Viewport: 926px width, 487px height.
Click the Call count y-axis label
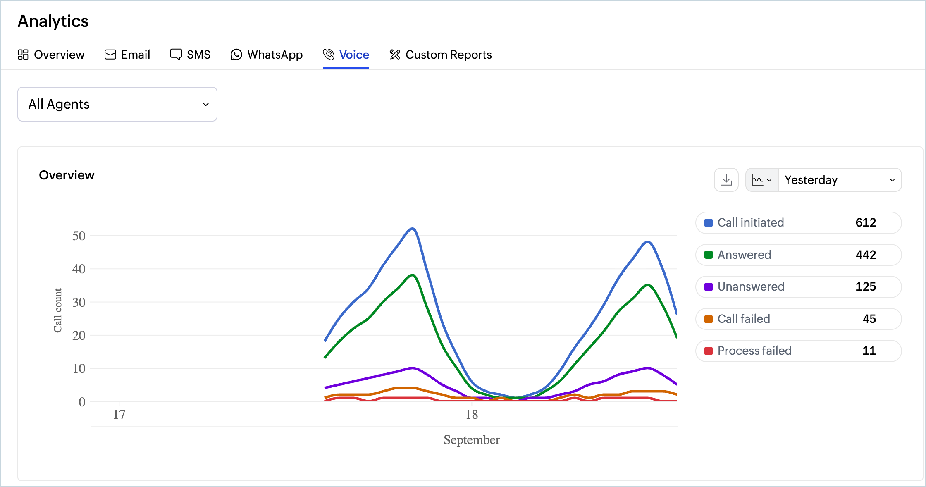coord(57,310)
